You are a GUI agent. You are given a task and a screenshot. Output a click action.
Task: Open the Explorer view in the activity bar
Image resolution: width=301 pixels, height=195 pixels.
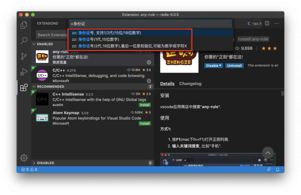pyautogui.click(x=24, y=25)
